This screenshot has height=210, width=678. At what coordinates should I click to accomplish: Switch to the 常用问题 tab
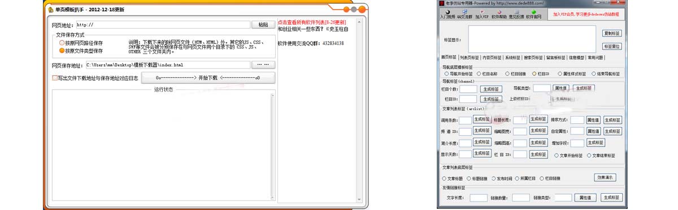pos(596,57)
